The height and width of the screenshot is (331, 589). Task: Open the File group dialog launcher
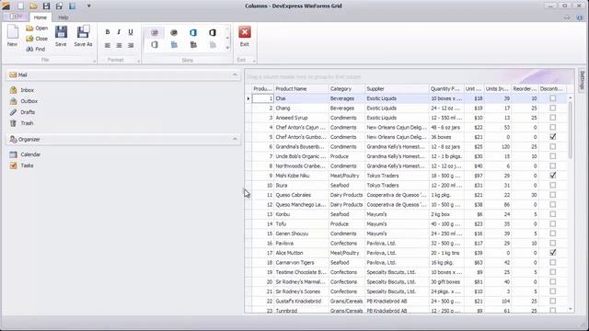[94, 61]
